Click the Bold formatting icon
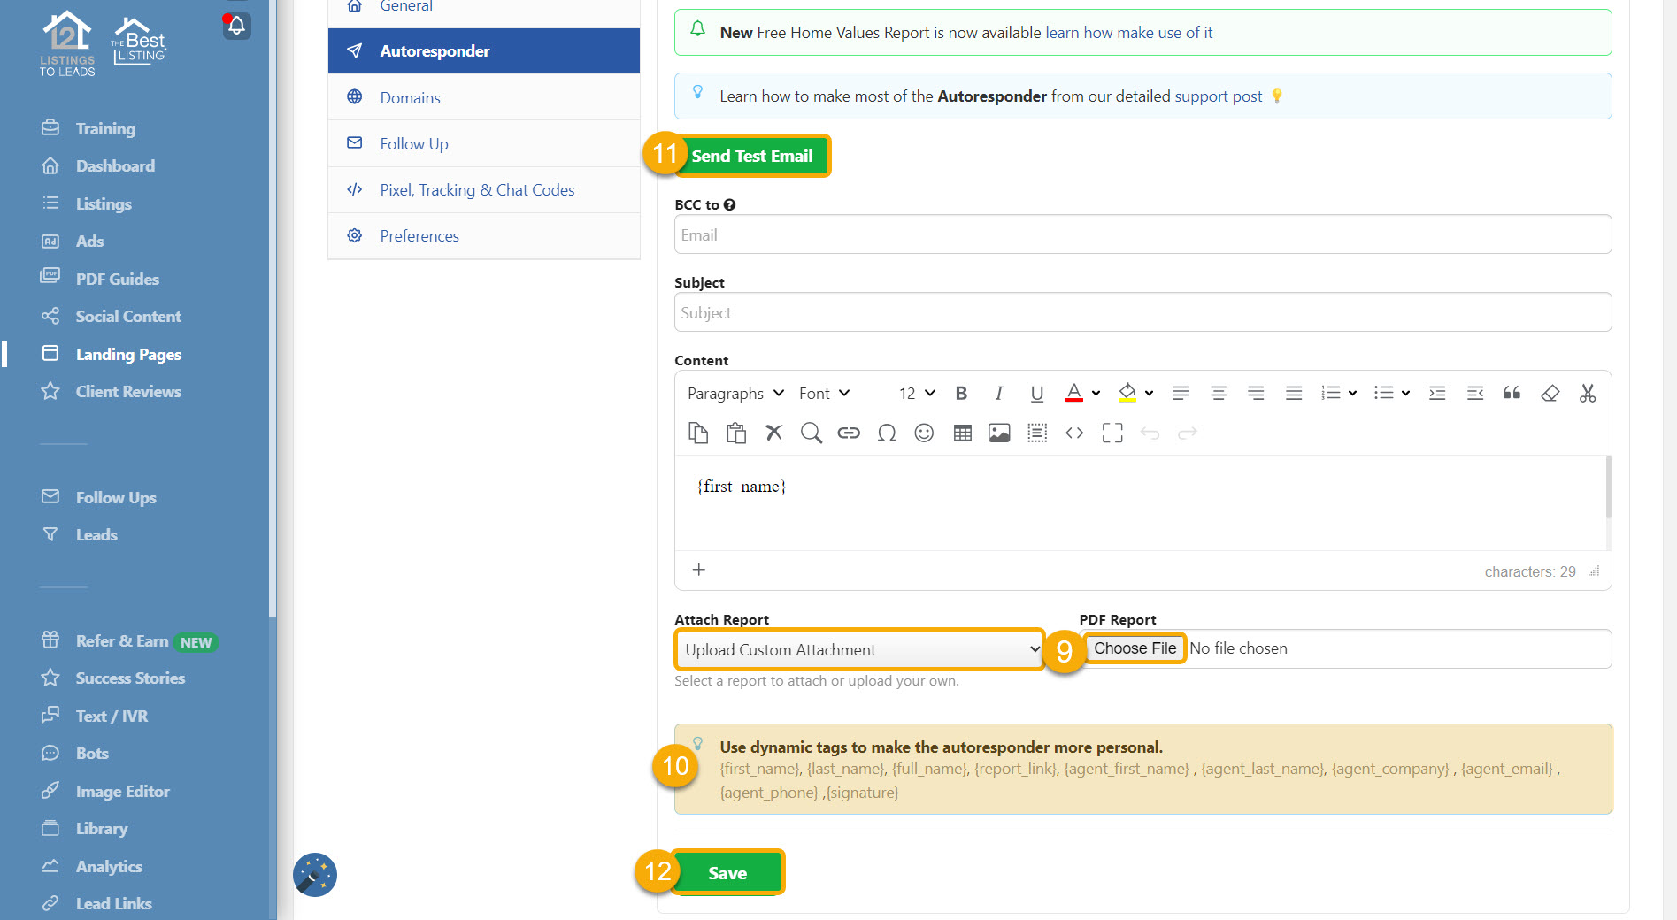The height and width of the screenshot is (920, 1677). click(961, 394)
